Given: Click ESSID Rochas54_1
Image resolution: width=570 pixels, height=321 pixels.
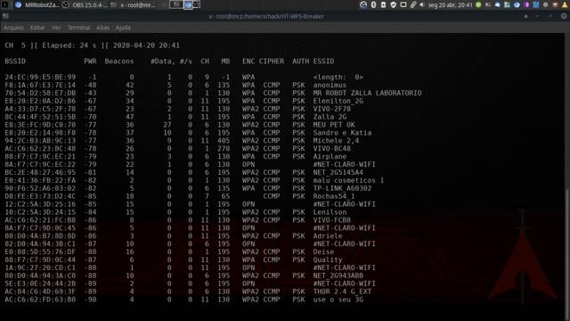Looking at the screenshot, I should pos(334,196).
